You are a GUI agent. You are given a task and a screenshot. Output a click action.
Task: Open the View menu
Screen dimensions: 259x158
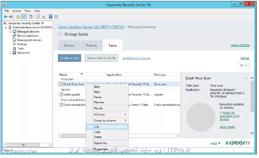(x=27, y=11)
